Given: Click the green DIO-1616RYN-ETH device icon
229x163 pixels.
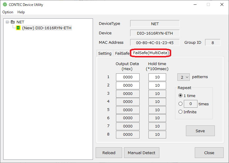Looking at the screenshot, I should (18, 28).
